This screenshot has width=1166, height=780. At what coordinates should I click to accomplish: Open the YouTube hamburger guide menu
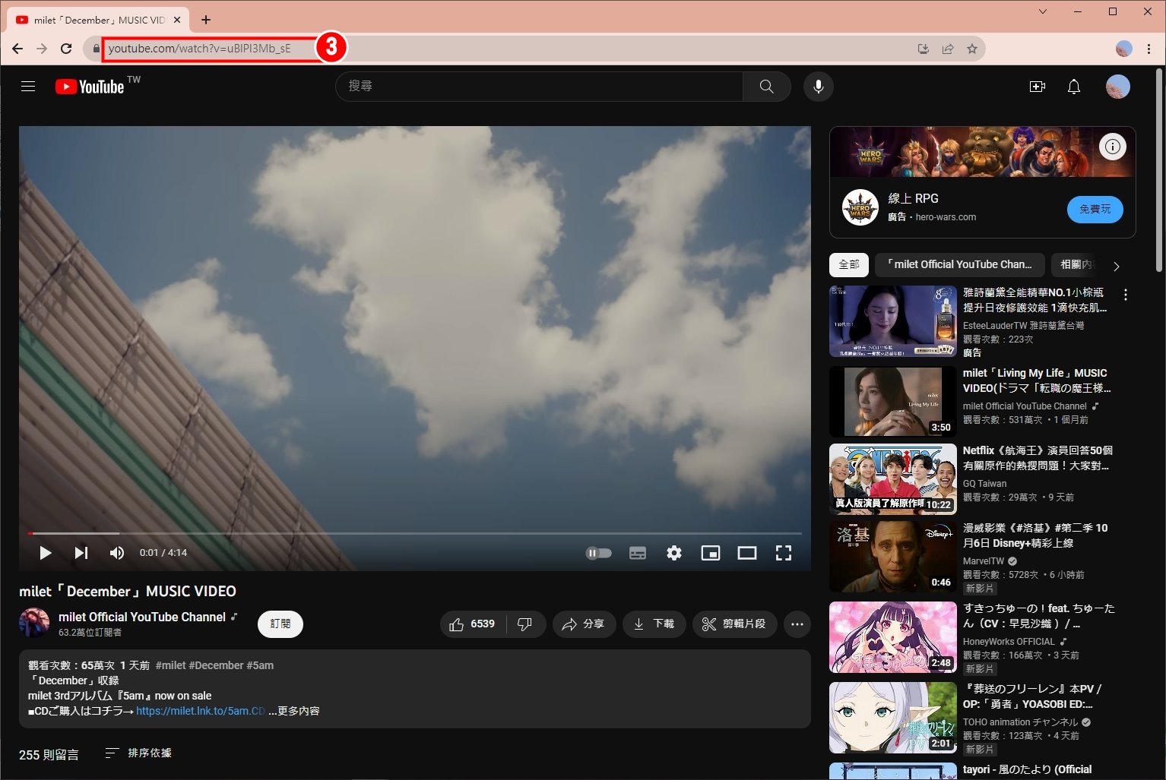[x=28, y=86]
